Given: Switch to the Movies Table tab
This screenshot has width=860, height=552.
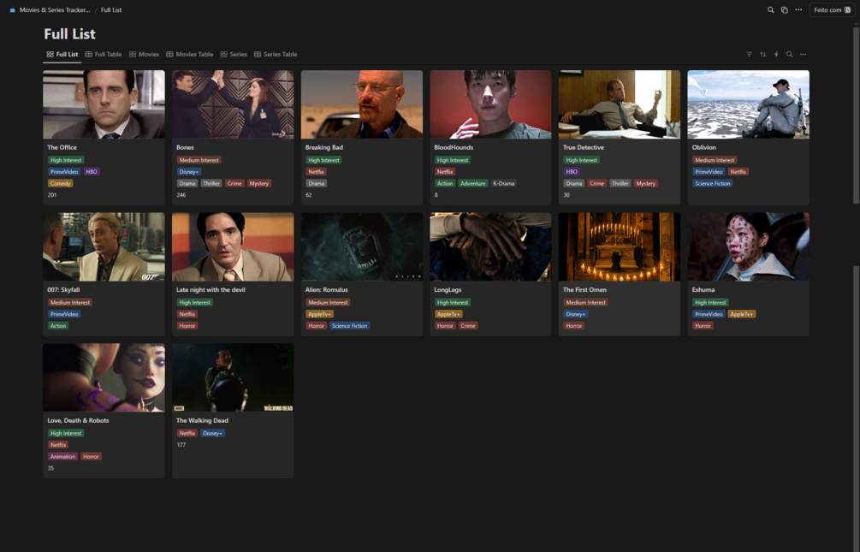Looking at the screenshot, I should 190,54.
